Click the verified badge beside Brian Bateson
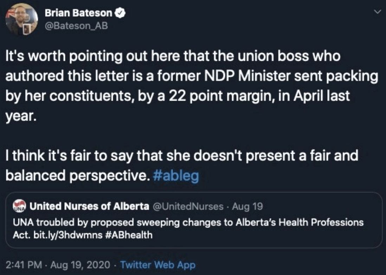386x275 pixels. pyautogui.click(x=121, y=14)
